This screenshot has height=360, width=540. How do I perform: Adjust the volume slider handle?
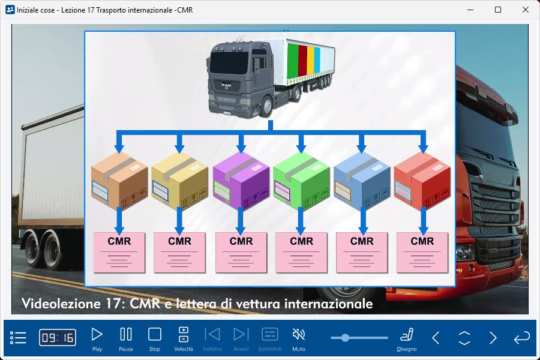point(345,338)
